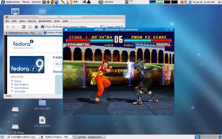Open Firefox File menu
This screenshot has height=139, width=222.
(x=7, y=21)
